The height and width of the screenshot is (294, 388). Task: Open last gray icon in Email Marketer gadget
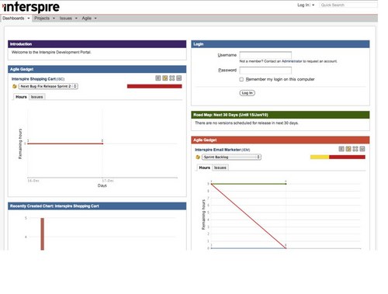tap(362, 149)
